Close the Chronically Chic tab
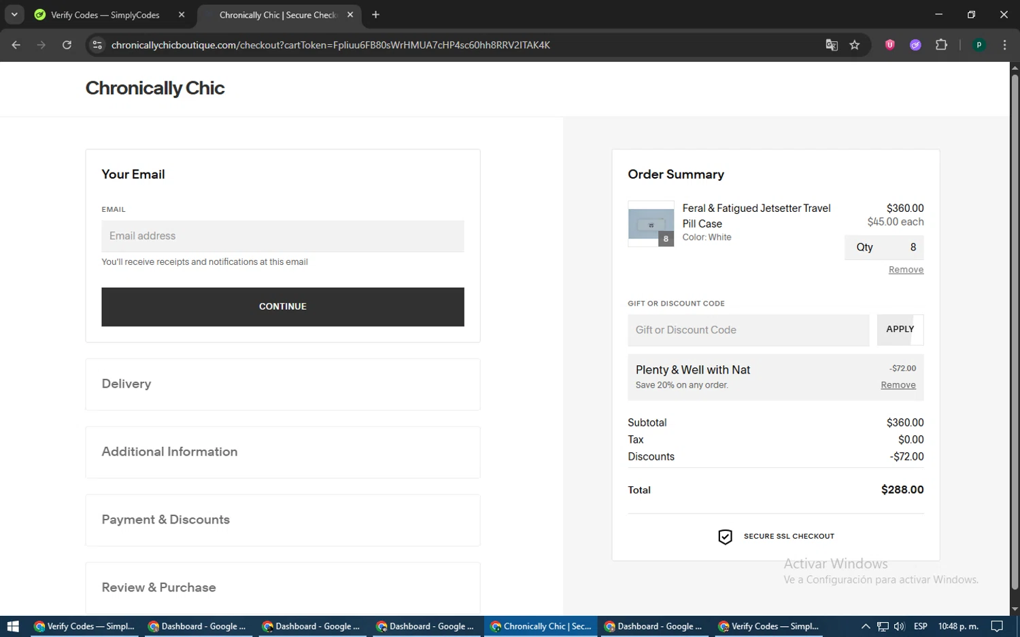The image size is (1020, 637). (x=350, y=14)
